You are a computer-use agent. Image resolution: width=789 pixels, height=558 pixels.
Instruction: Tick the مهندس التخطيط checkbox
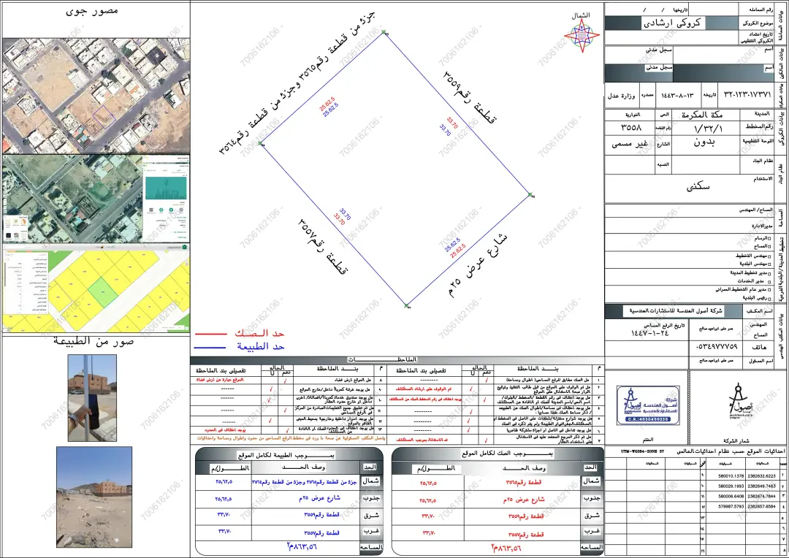[769, 256]
